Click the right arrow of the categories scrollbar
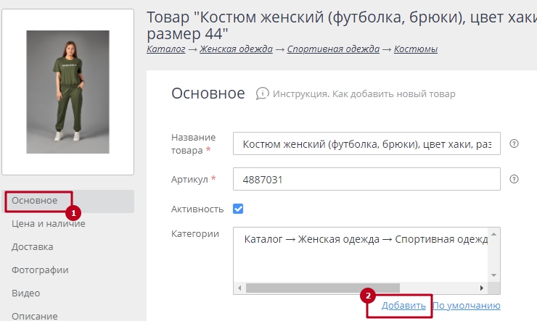Viewport: 537px width, 321px height. (x=482, y=288)
